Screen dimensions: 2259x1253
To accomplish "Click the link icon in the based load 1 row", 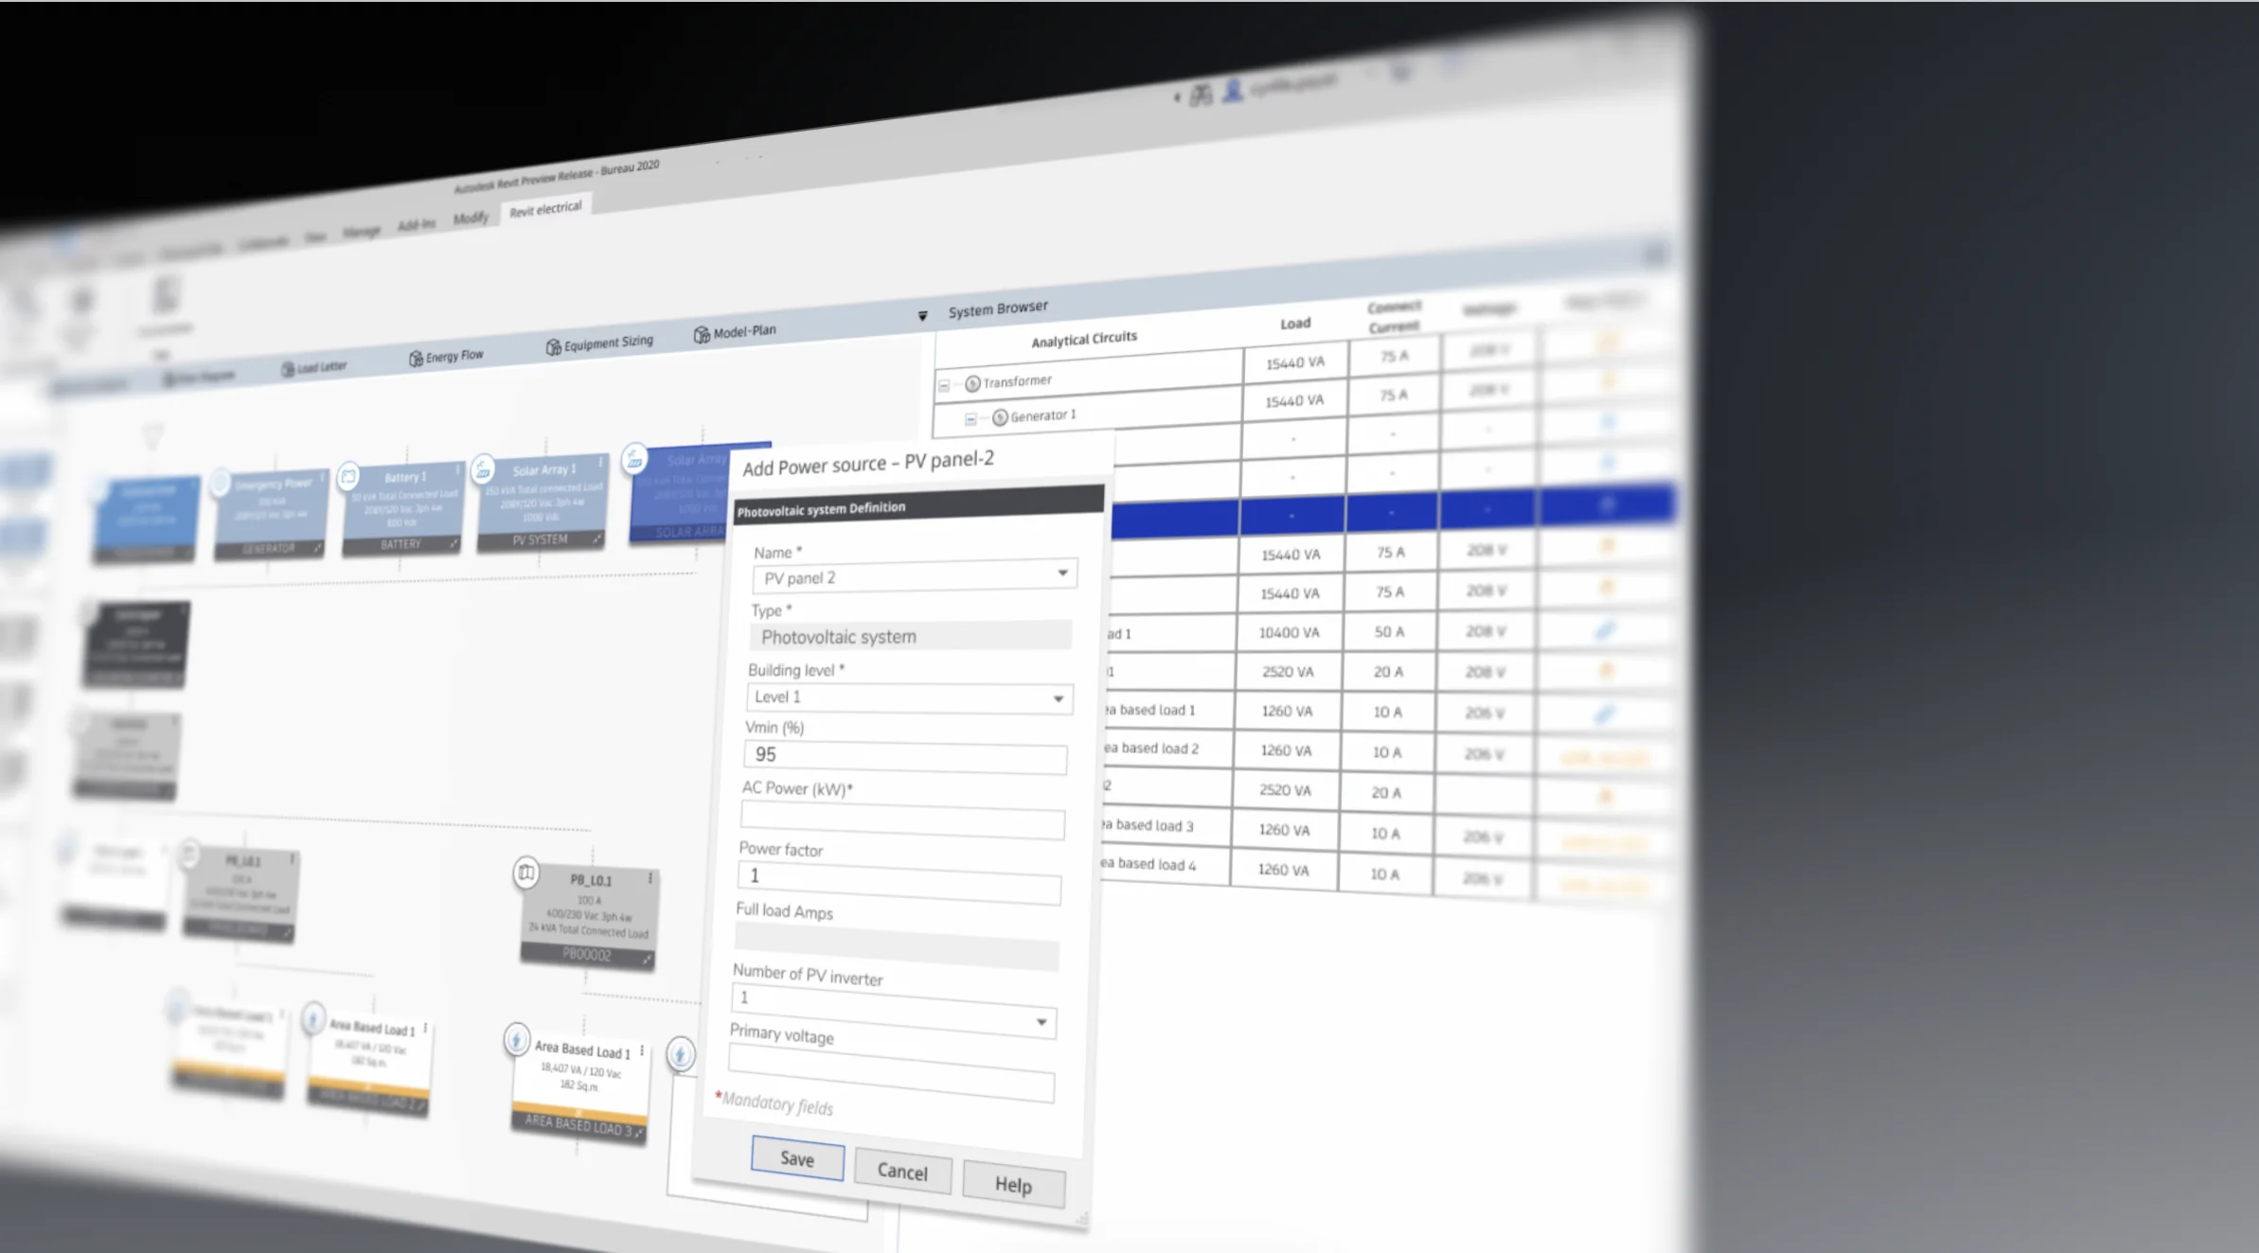I will click(1604, 713).
